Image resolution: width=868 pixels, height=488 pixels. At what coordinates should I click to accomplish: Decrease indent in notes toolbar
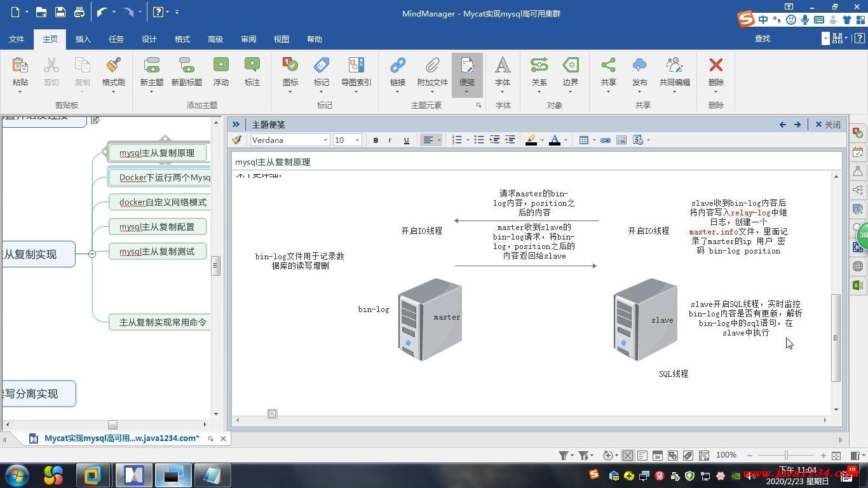click(494, 140)
